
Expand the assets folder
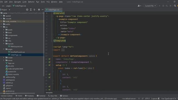[x=4, y=30]
